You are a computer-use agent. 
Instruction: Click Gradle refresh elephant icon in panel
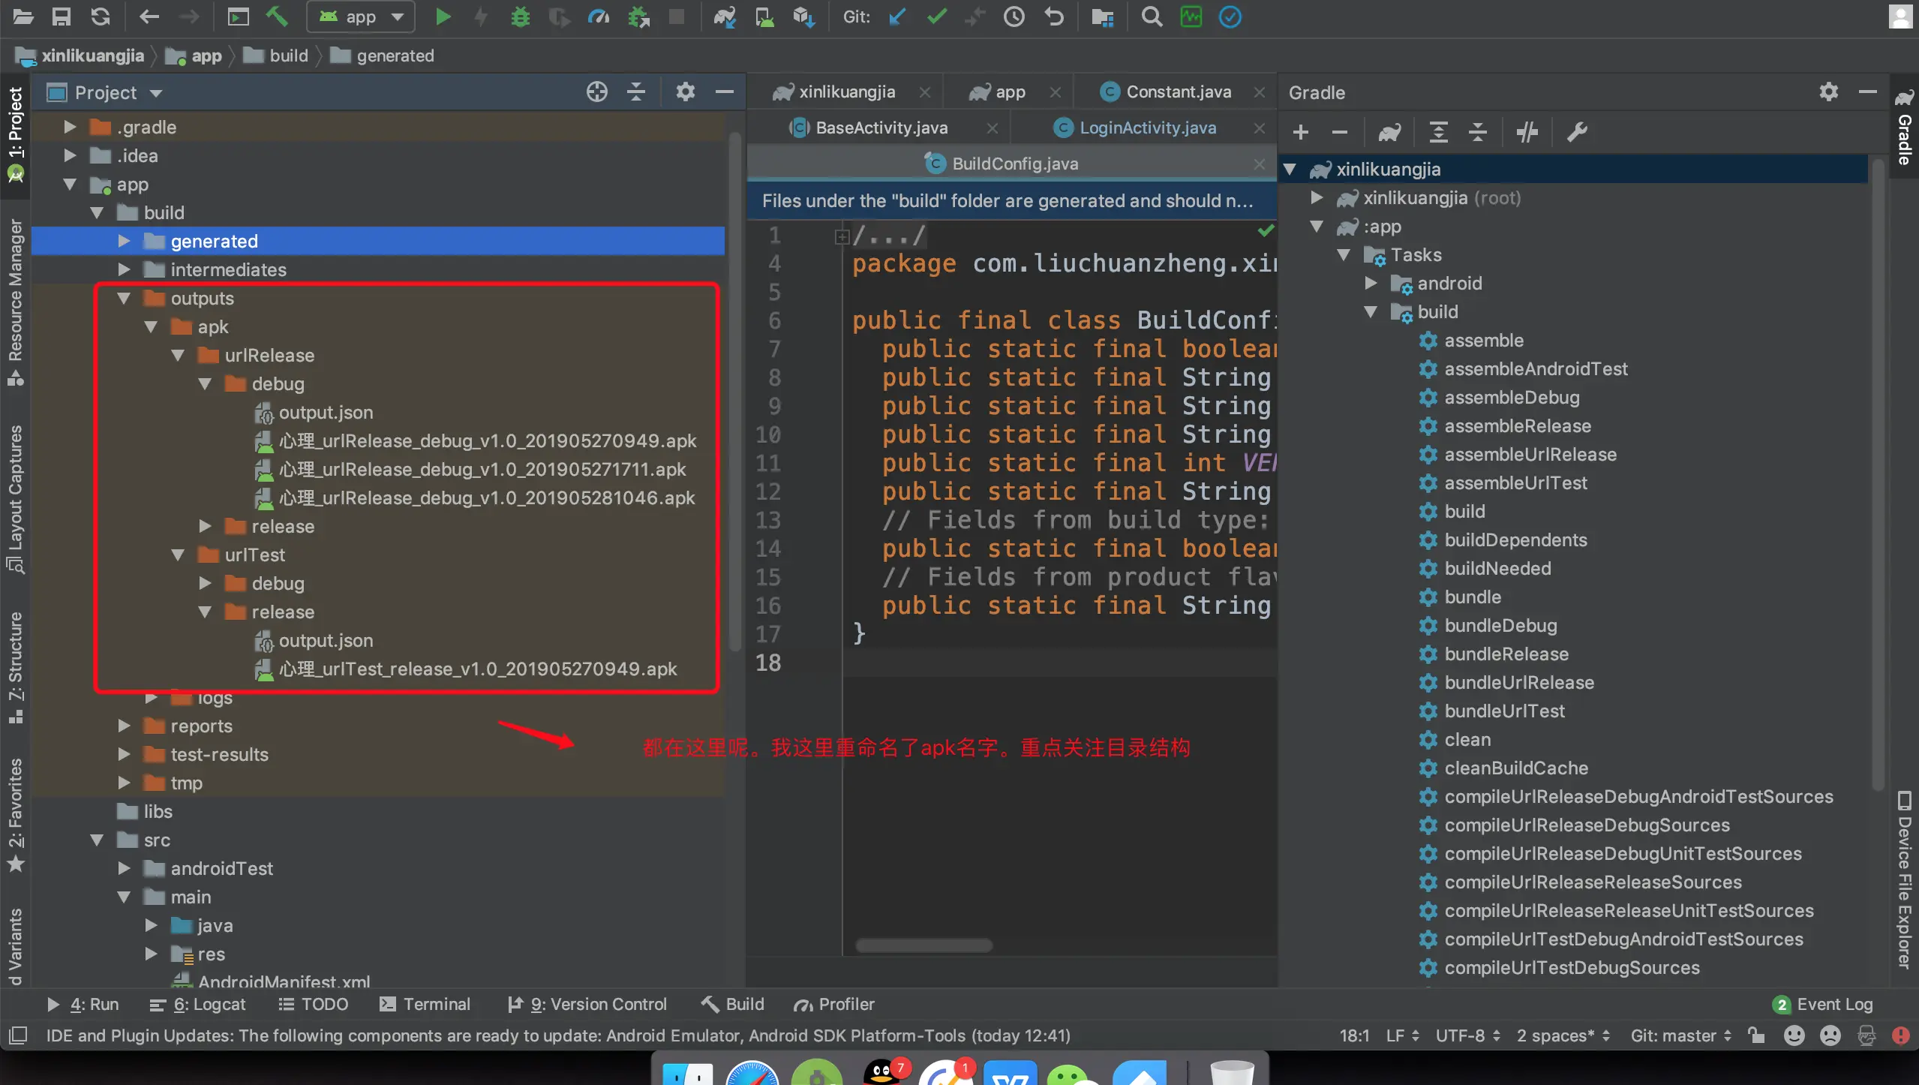click(1389, 133)
